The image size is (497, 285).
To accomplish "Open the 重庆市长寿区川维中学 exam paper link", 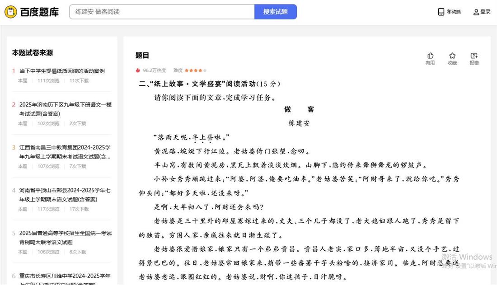I will click(x=65, y=276).
